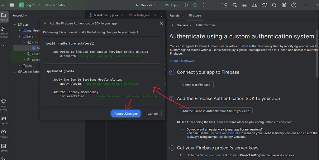Select the Firebase tab
Image resolution: width=319 pixels, height=160 pixels.
coord(195,16)
